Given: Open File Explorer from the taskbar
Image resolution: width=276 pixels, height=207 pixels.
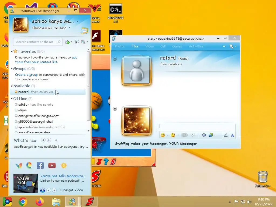Looking at the screenshot, I should click(x=56, y=202).
